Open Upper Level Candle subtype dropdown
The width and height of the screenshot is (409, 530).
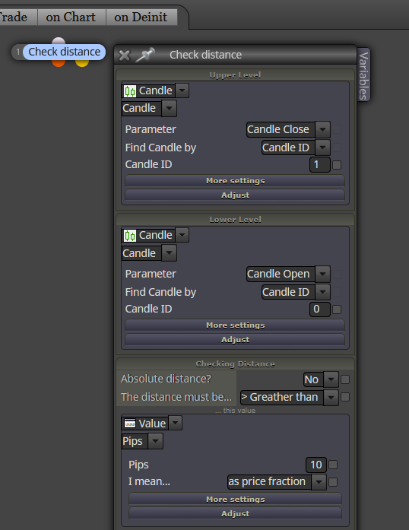coord(169,109)
